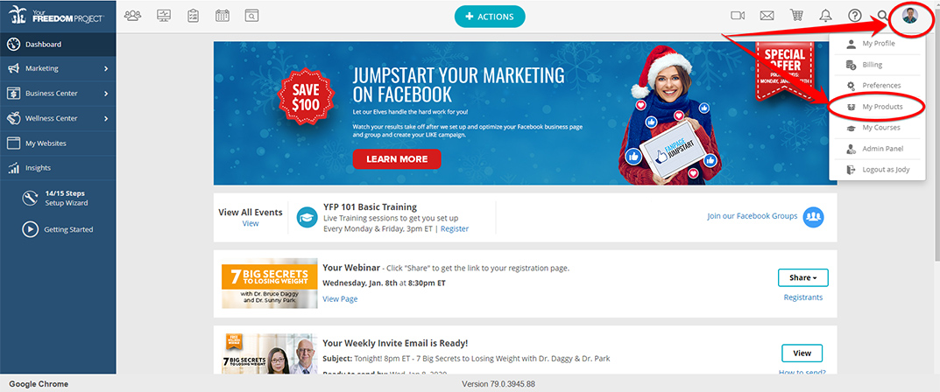Screen dimensions: 940x392
Task: Open the help question mark icon
Action: click(x=855, y=16)
